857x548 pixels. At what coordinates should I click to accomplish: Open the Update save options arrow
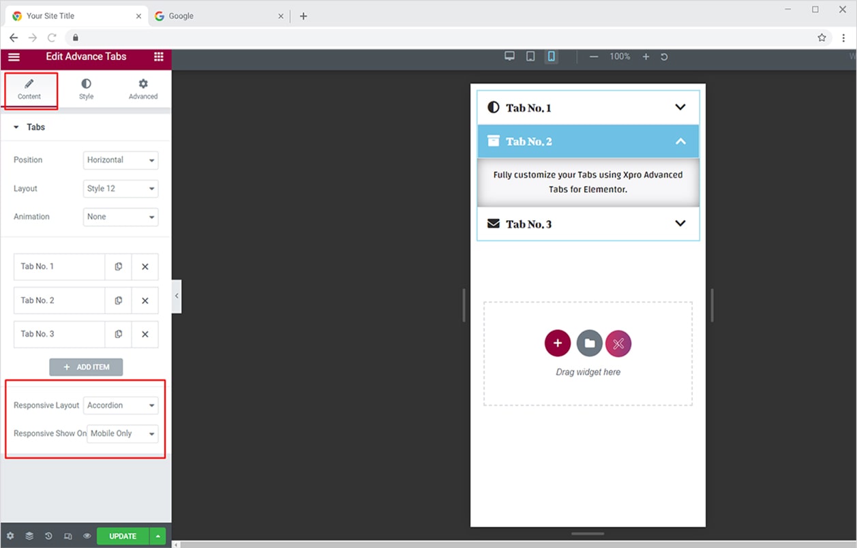coord(157,536)
